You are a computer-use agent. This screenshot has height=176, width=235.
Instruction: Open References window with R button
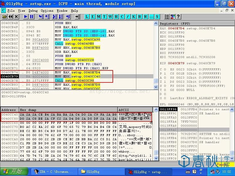coord(145,16)
